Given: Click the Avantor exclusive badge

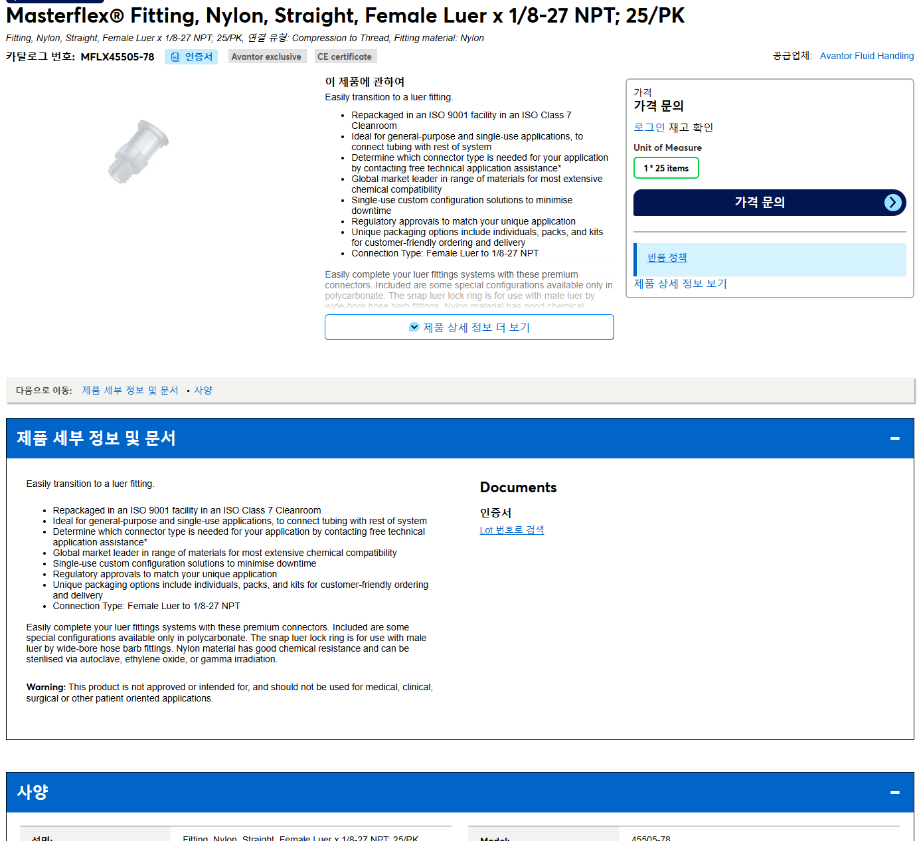Looking at the screenshot, I should [x=266, y=57].
